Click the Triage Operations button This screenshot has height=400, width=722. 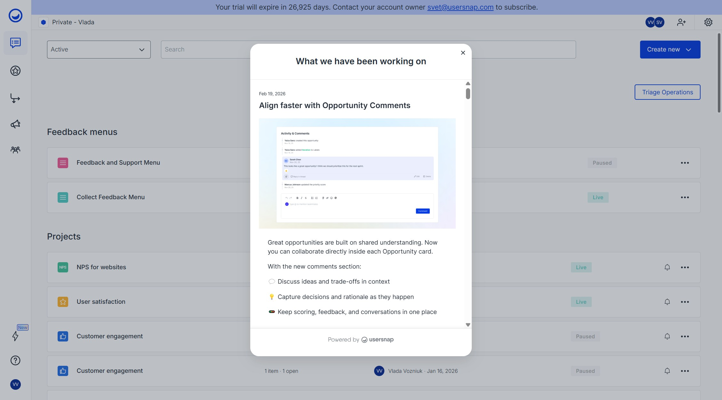coord(667,92)
